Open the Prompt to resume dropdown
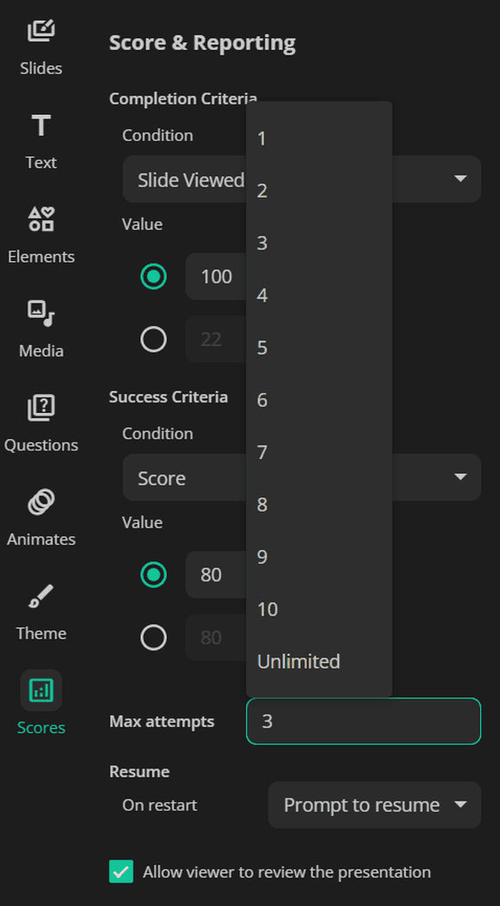 click(374, 805)
